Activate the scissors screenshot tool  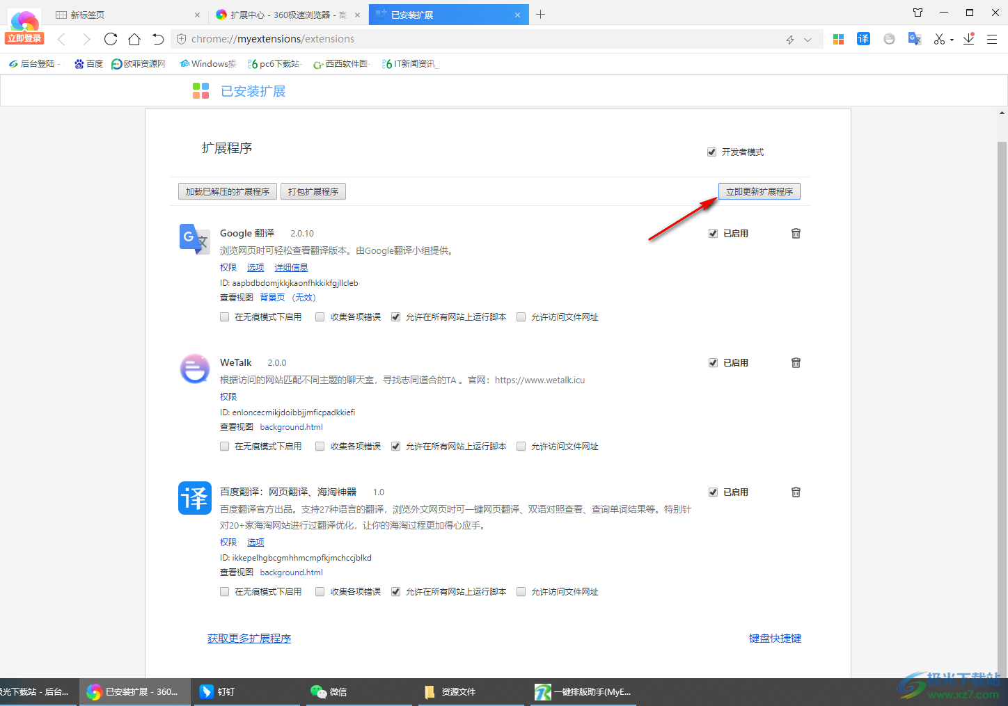tap(939, 39)
